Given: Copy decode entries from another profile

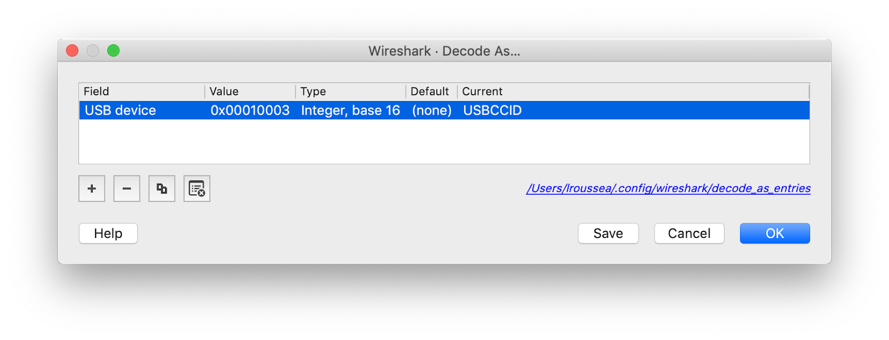Looking at the screenshot, I should pos(161,189).
